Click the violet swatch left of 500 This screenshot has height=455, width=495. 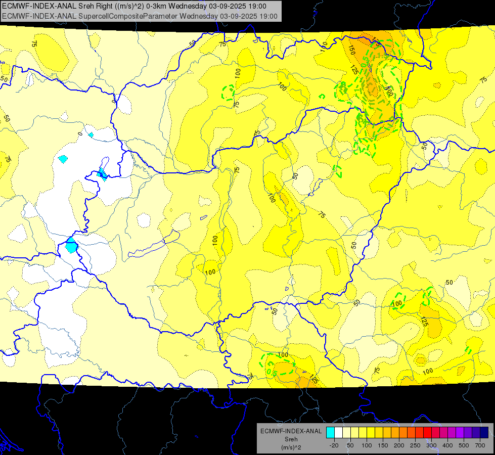click(x=460, y=433)
